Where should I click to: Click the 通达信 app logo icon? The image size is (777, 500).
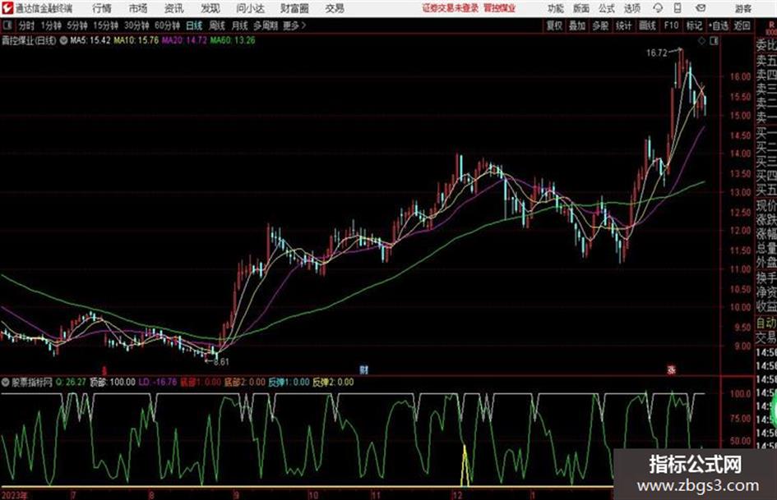(x=7, y=8)
